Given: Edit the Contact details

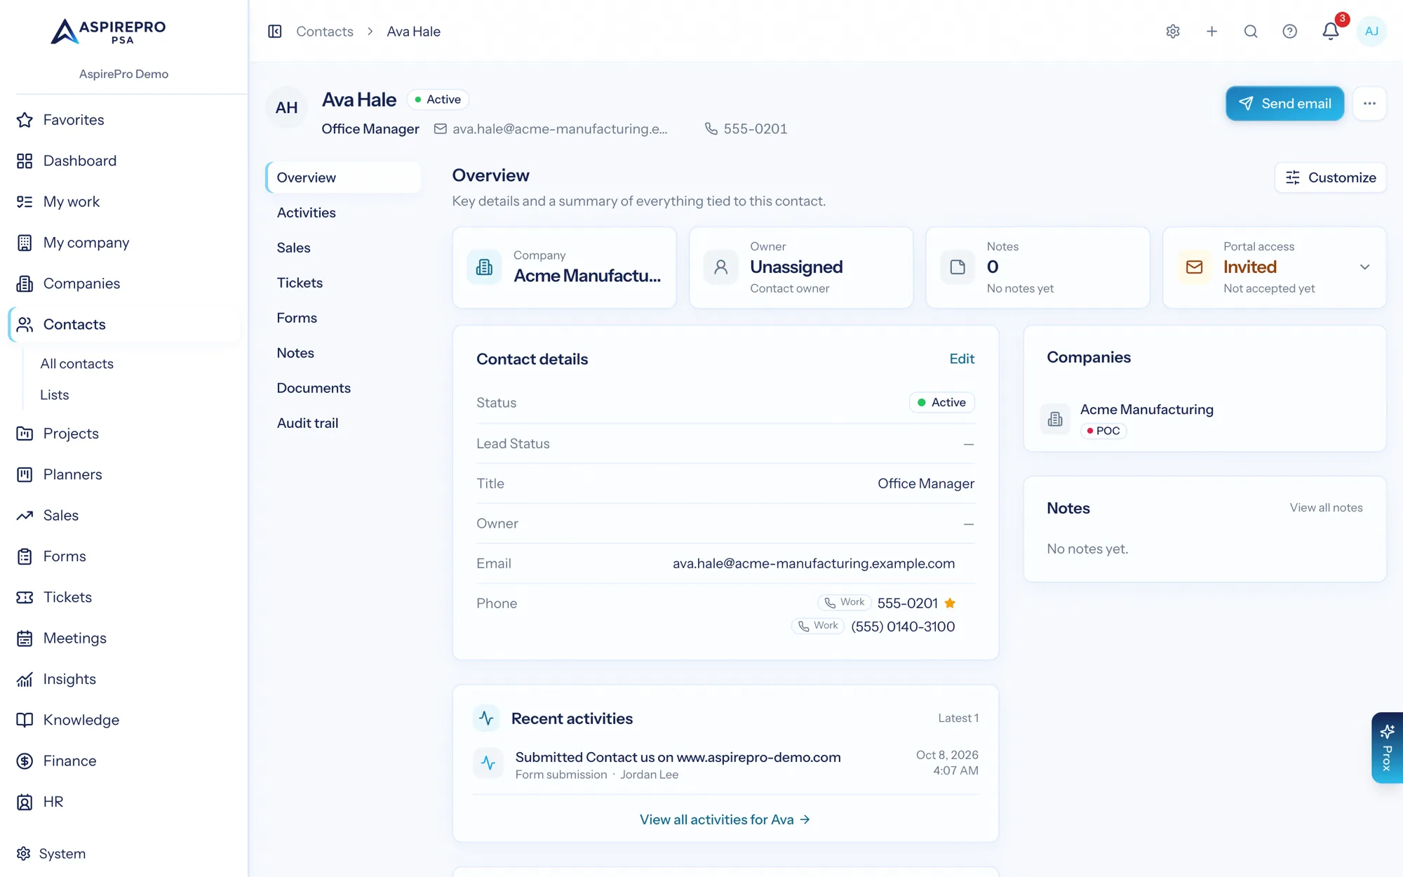Looking at the screenshot, I should (962, 359).
